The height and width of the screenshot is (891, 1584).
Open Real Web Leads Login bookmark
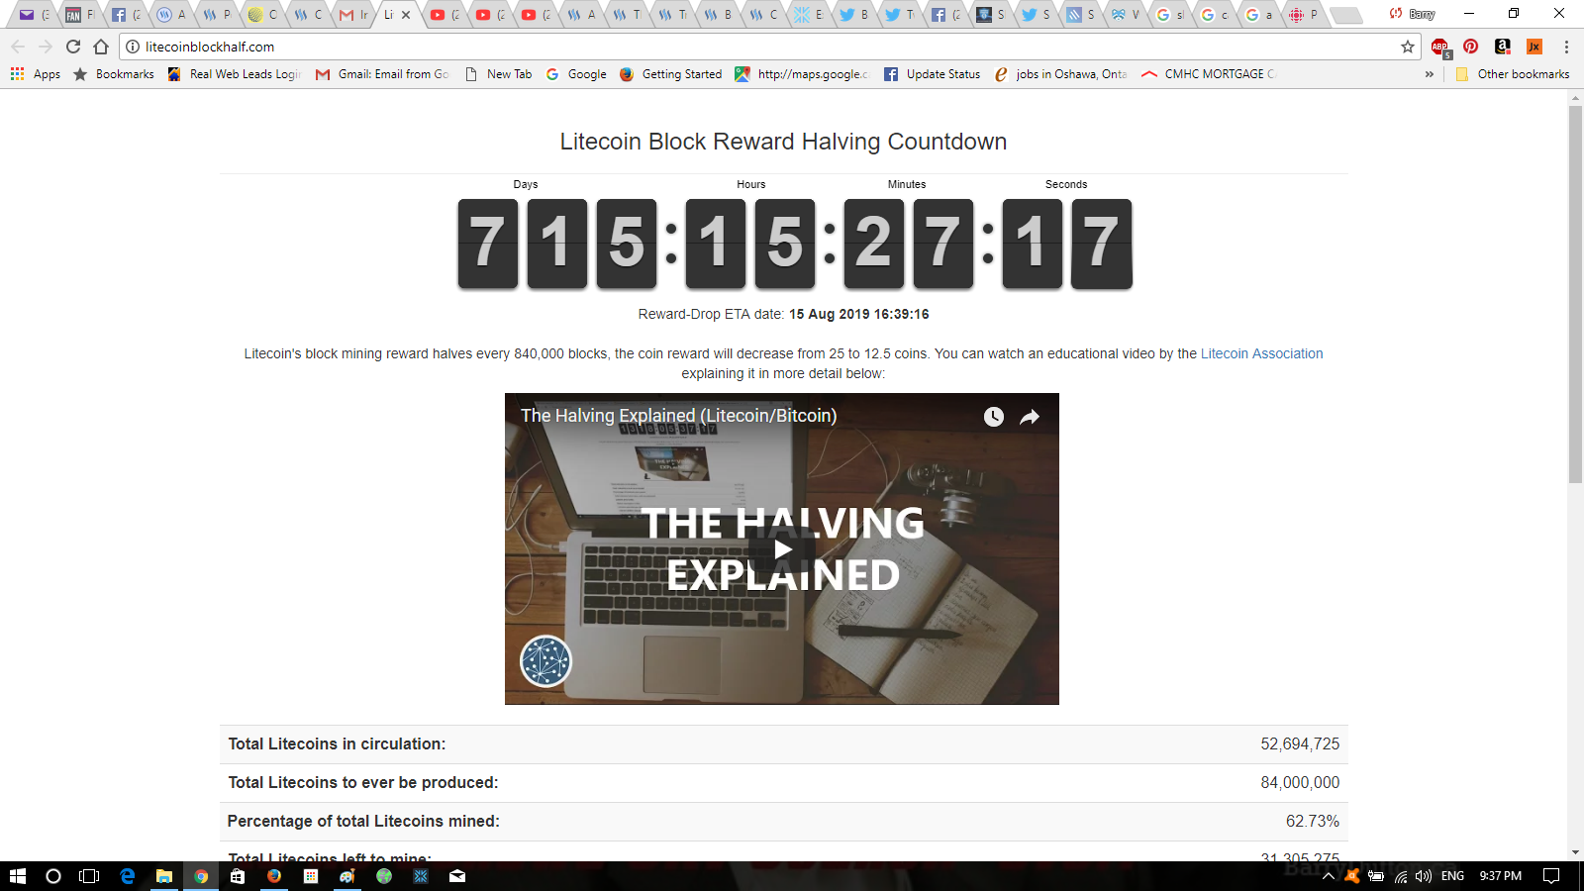(234, 74)
